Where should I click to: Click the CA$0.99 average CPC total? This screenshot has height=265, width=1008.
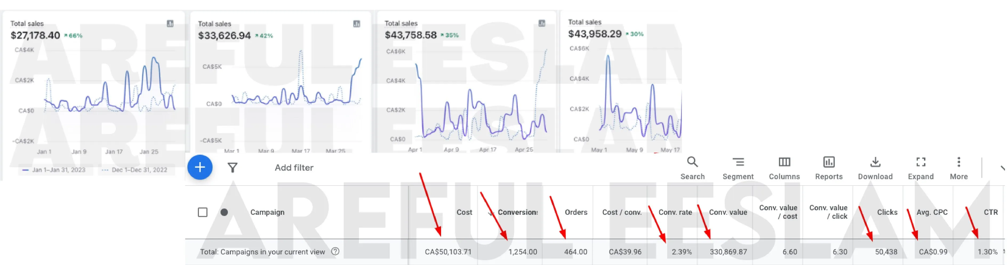[x=933, y=252]
